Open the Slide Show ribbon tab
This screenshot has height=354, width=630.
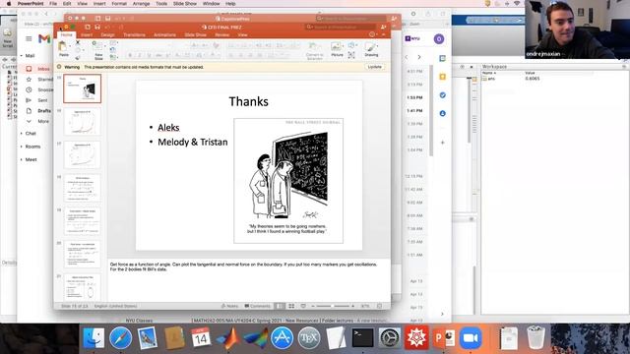point(195,35)
